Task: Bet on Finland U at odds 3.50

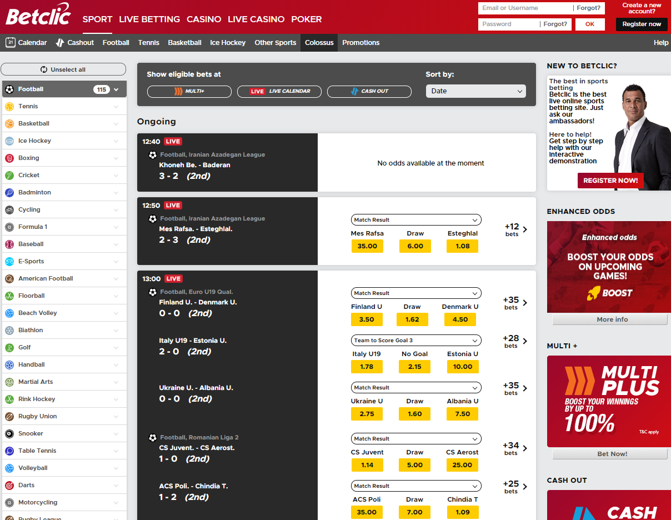Action: click(367, 319)
